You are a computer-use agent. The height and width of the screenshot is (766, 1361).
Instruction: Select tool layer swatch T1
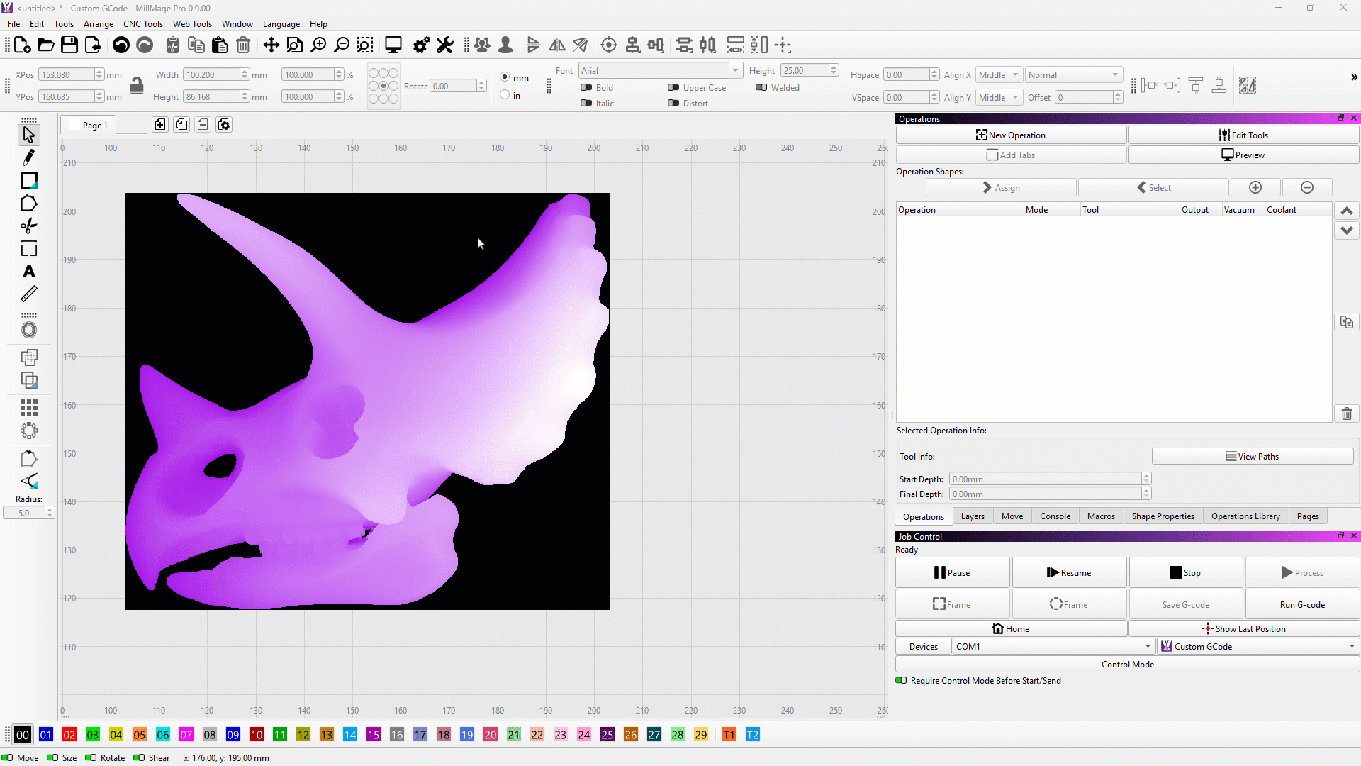point(729,735)
